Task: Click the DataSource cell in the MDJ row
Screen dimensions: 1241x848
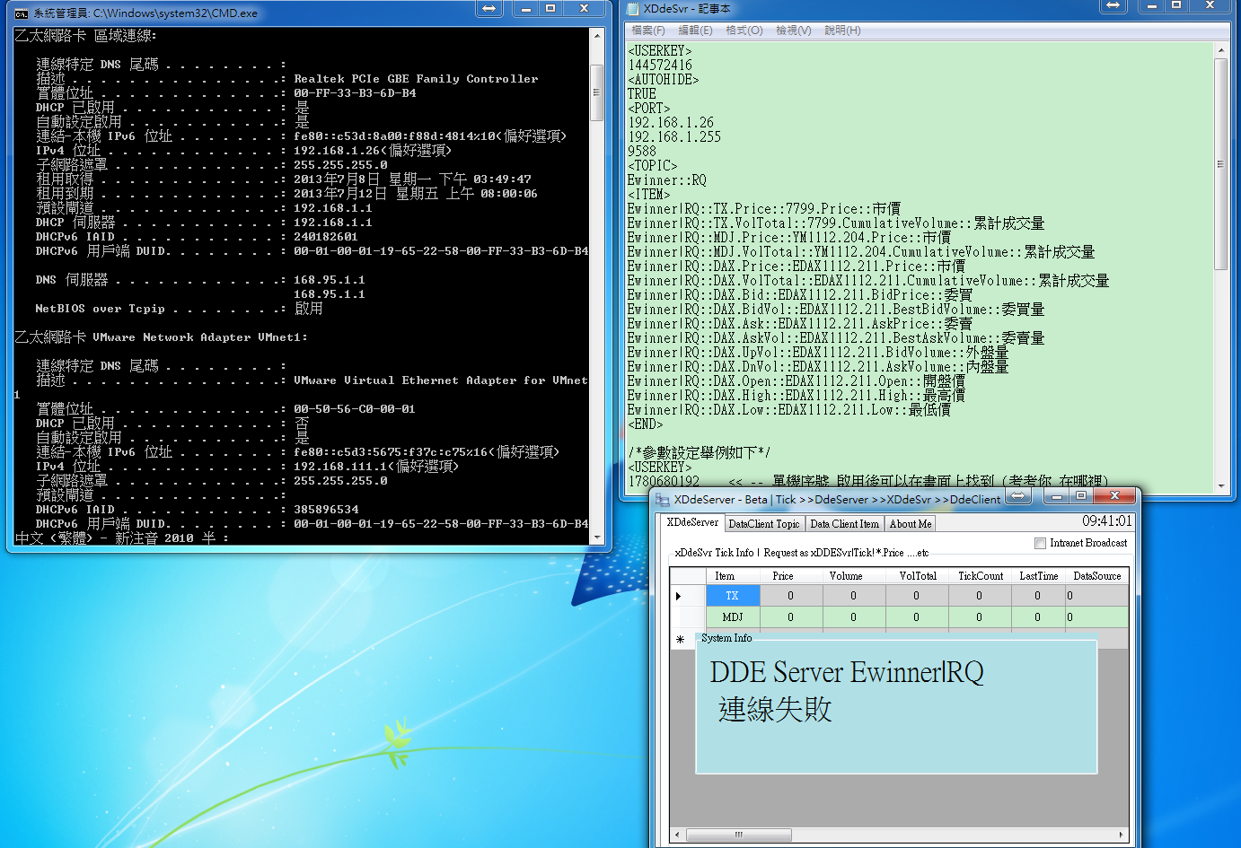Action: [1096, 617]
